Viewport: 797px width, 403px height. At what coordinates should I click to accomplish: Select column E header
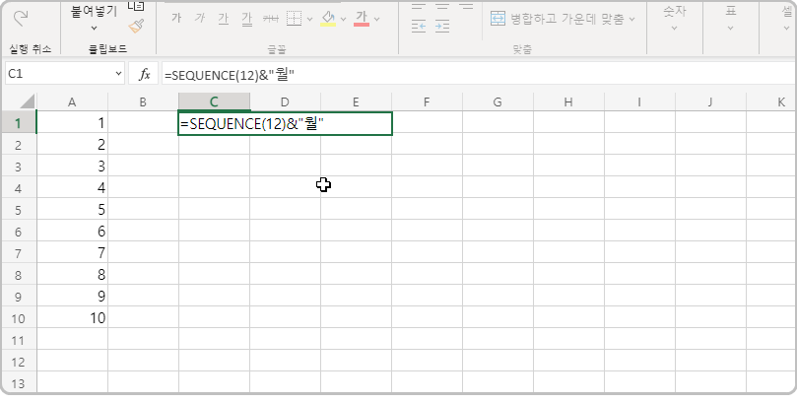point(356,102)
